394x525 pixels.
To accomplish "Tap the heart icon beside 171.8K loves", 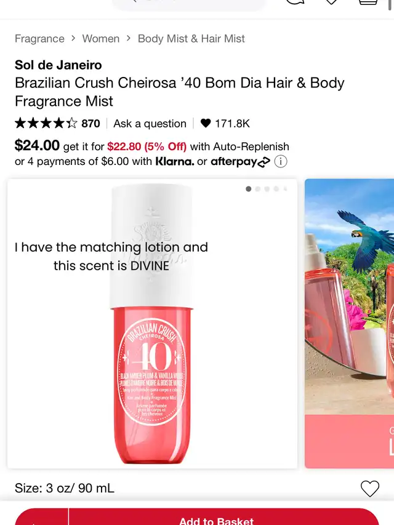I will pyautogui.click(x=206, y=123).
